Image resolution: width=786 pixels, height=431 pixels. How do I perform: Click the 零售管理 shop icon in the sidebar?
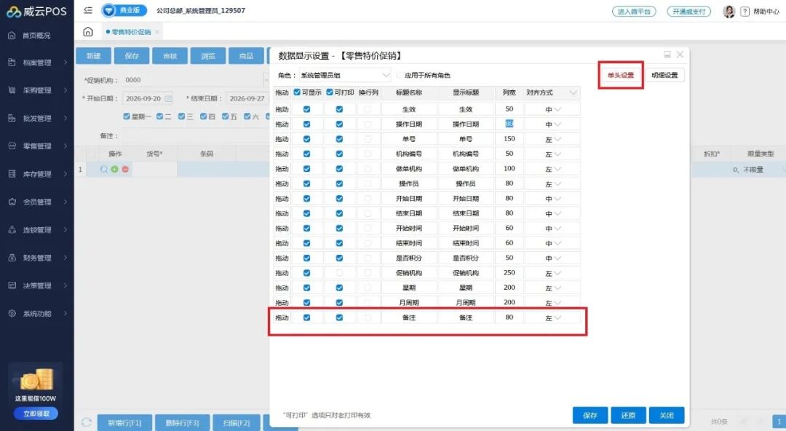point(12,146)
